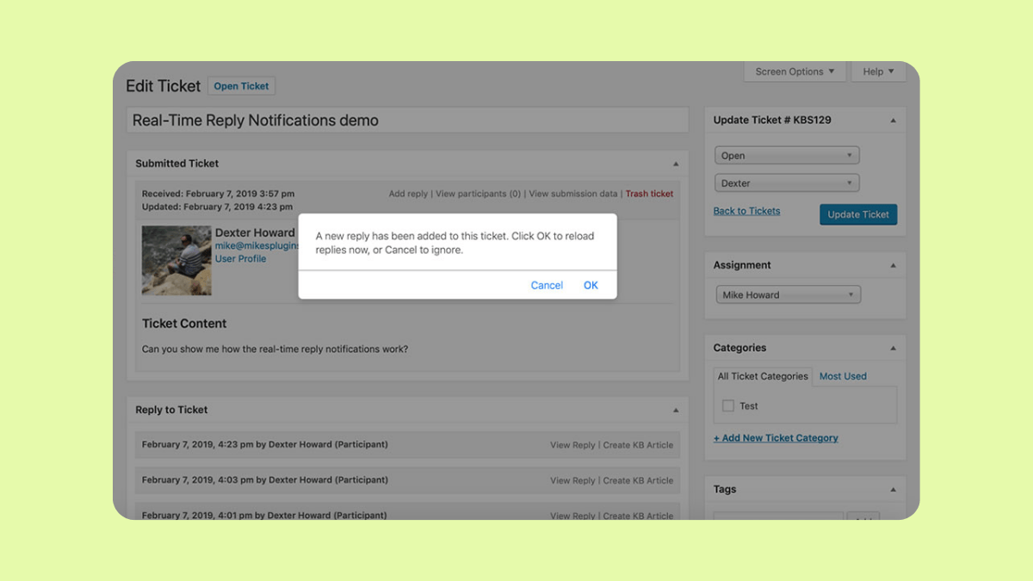Collapse the Reply to Ticket panel

pyautogui.click(x=676, y=410)
